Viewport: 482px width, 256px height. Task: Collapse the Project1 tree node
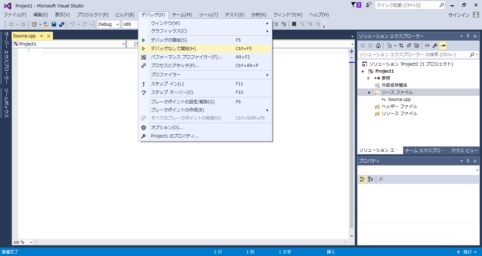coord(362,71)
